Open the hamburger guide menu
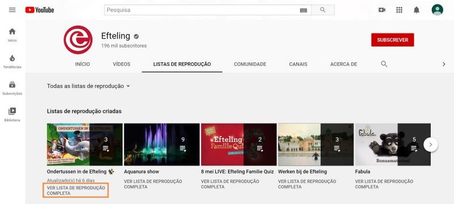Image resolution: width=454 pixels, height=204 pixels. (12, 10)
